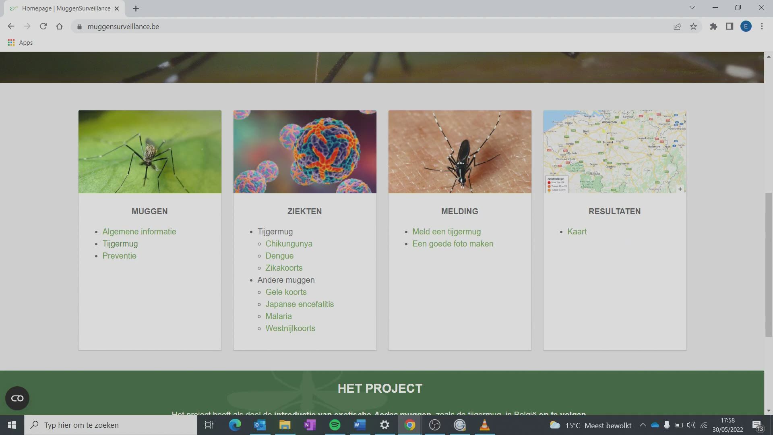
Task: Click the round accessibility widget button
Action: click(17, 398)
